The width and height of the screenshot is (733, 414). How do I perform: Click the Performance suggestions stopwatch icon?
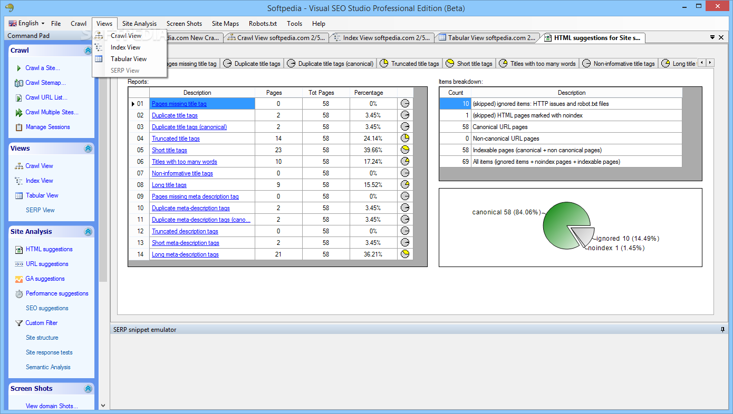point(19,293)
